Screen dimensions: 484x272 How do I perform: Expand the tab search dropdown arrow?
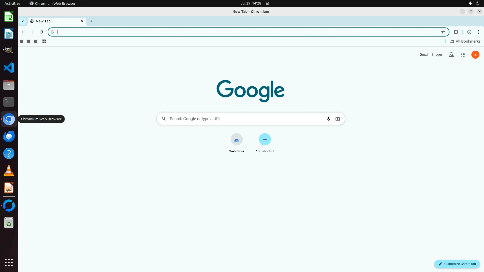pyautogui.click(x=23, y=21)
